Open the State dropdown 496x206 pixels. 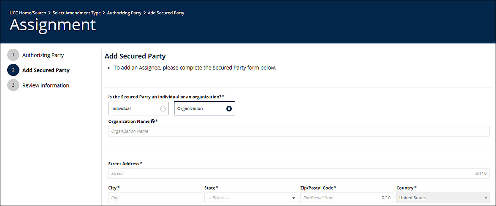click(251, 198)
